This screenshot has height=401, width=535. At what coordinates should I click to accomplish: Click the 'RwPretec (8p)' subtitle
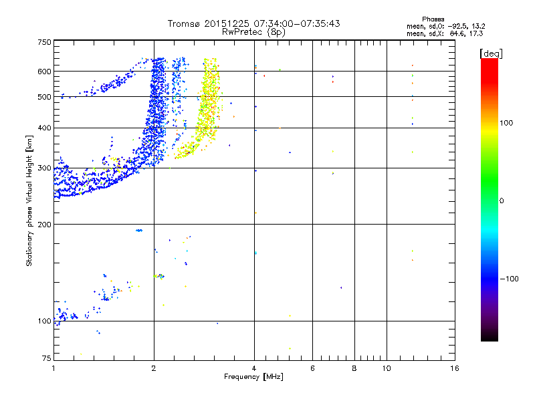click(253, 32)
